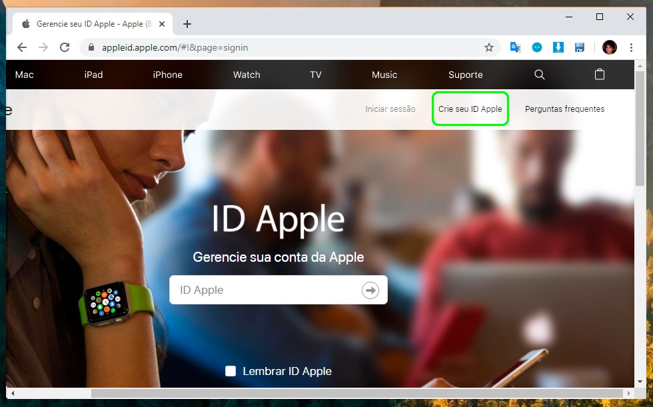653x407 pixels.
Task: Go back with the browser back arrow
Action: [22, 47]
